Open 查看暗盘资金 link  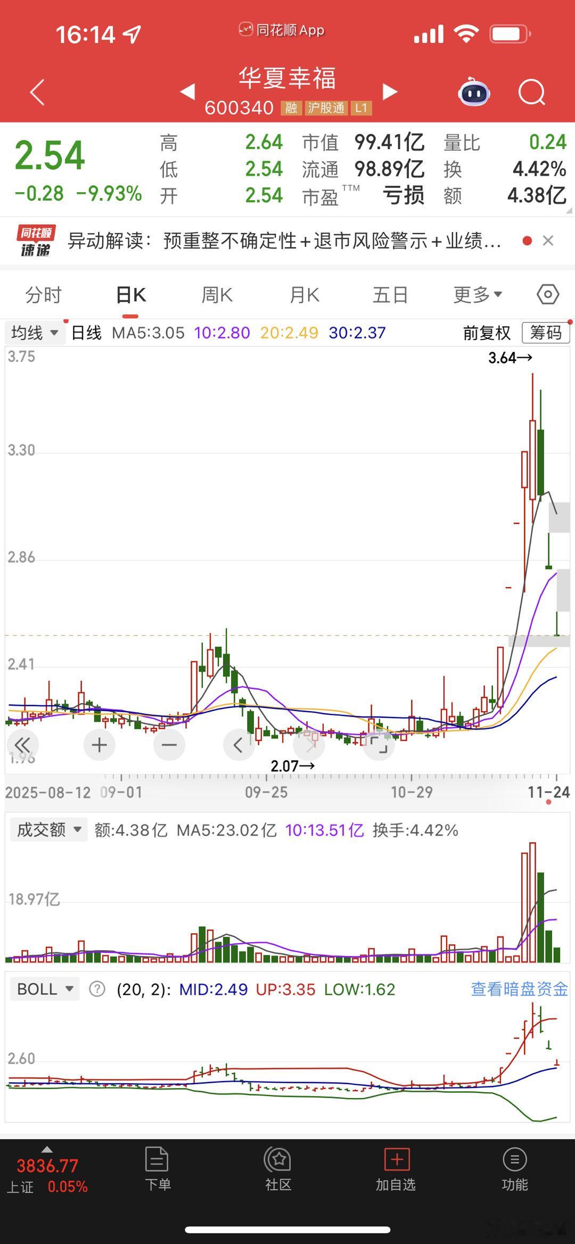pos(520,989)
